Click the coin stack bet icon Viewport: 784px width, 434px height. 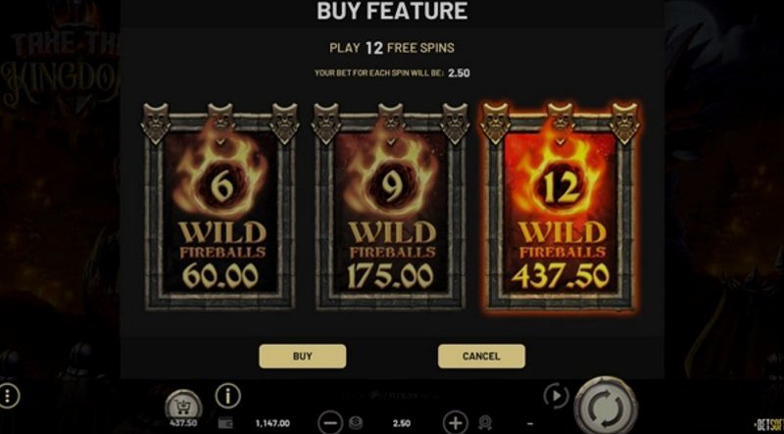pos(356,423)
